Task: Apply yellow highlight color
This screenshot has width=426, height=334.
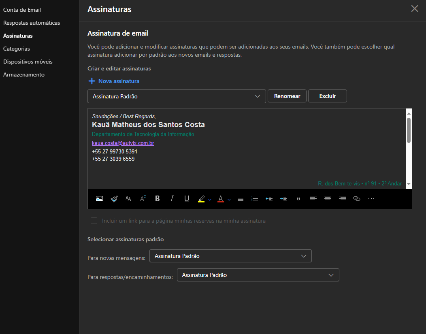Action: (201, 199)
